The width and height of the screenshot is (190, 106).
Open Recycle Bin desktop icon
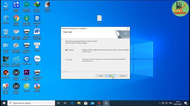pos(6,33)
